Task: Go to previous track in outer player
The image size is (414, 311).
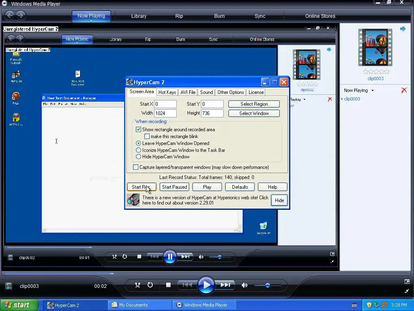Action: click(187, 285)
